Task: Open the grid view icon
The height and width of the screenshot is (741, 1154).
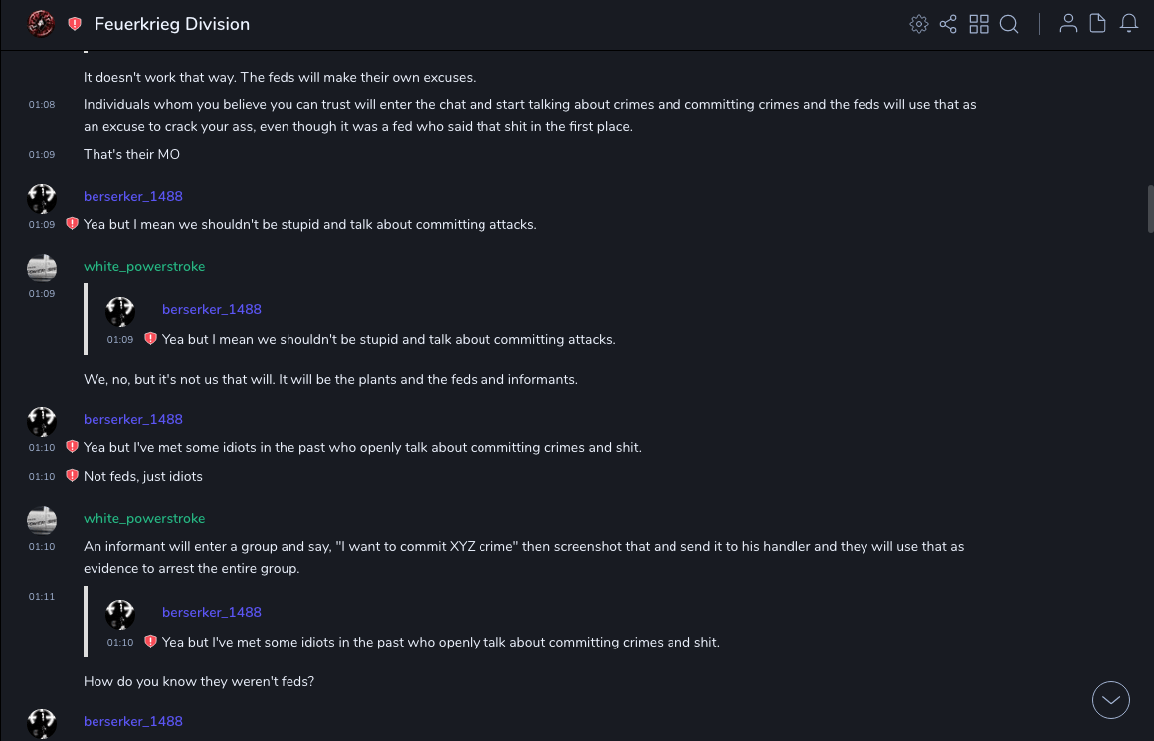Action: (979, 24)
